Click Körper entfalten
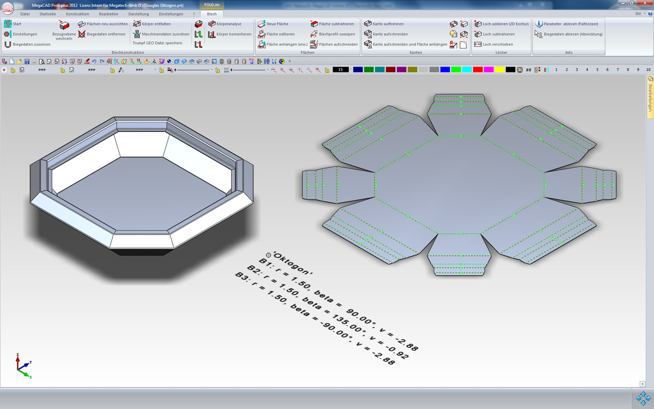Image resolution: width=654 pixels, height=409 pixels. click(152, 24)
